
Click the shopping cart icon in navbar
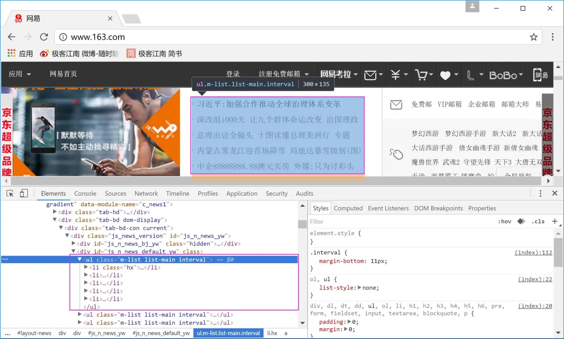tap(421, 75)
